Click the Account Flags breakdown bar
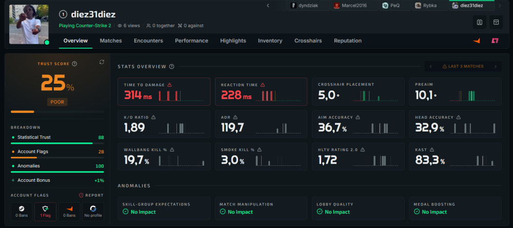 57,158
